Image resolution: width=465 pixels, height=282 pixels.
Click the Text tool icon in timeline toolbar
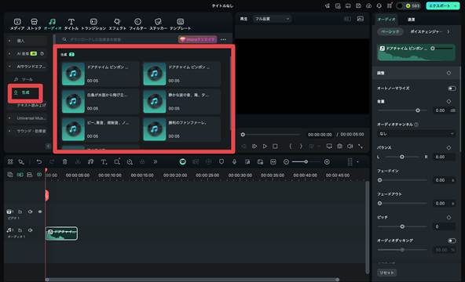[x=104, y=161]
